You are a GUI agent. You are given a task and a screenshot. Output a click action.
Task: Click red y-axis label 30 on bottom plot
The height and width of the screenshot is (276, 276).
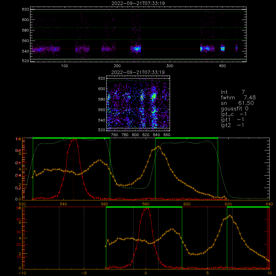pyautogui.click(x=19, y=232)
